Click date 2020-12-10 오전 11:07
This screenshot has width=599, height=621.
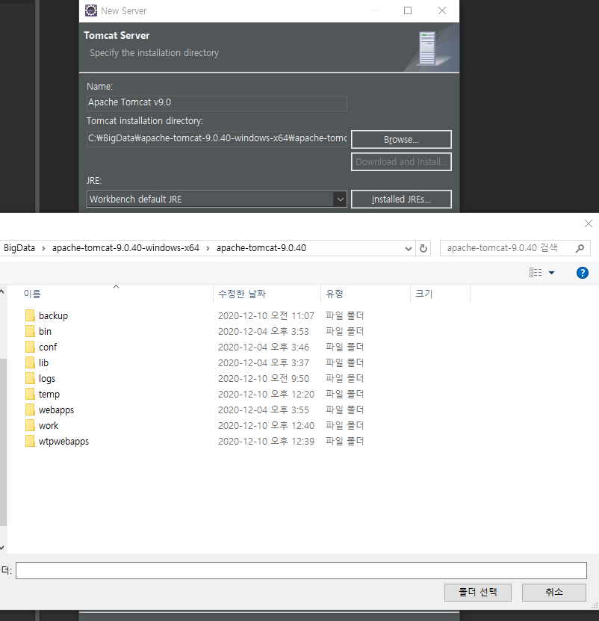pyautogui.click(x=266, y=315)
